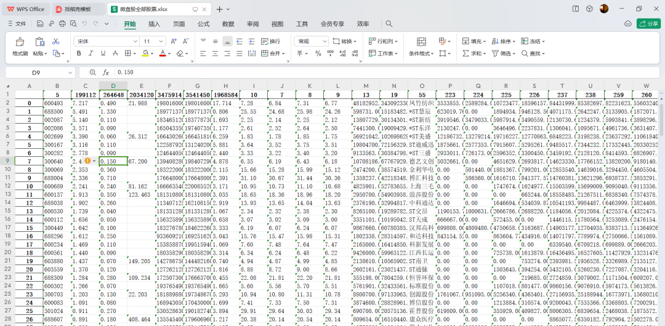
Task: Click the Save icon in quick access toolbar
Action: (40, 24)
